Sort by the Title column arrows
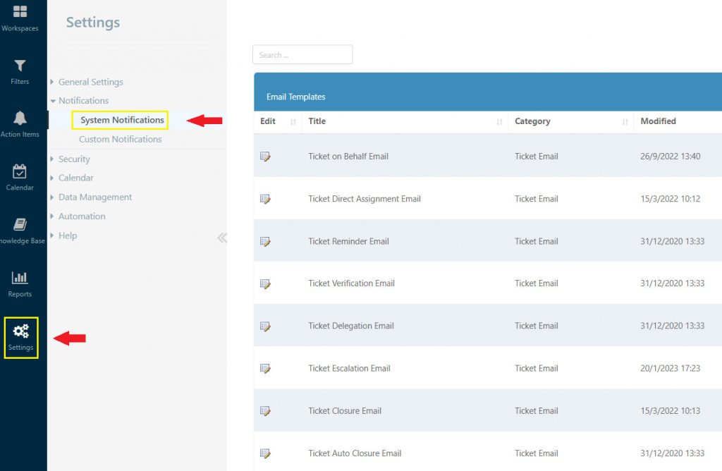 point(500,122)
